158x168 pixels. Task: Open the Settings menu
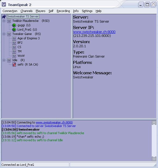[87, 11]
